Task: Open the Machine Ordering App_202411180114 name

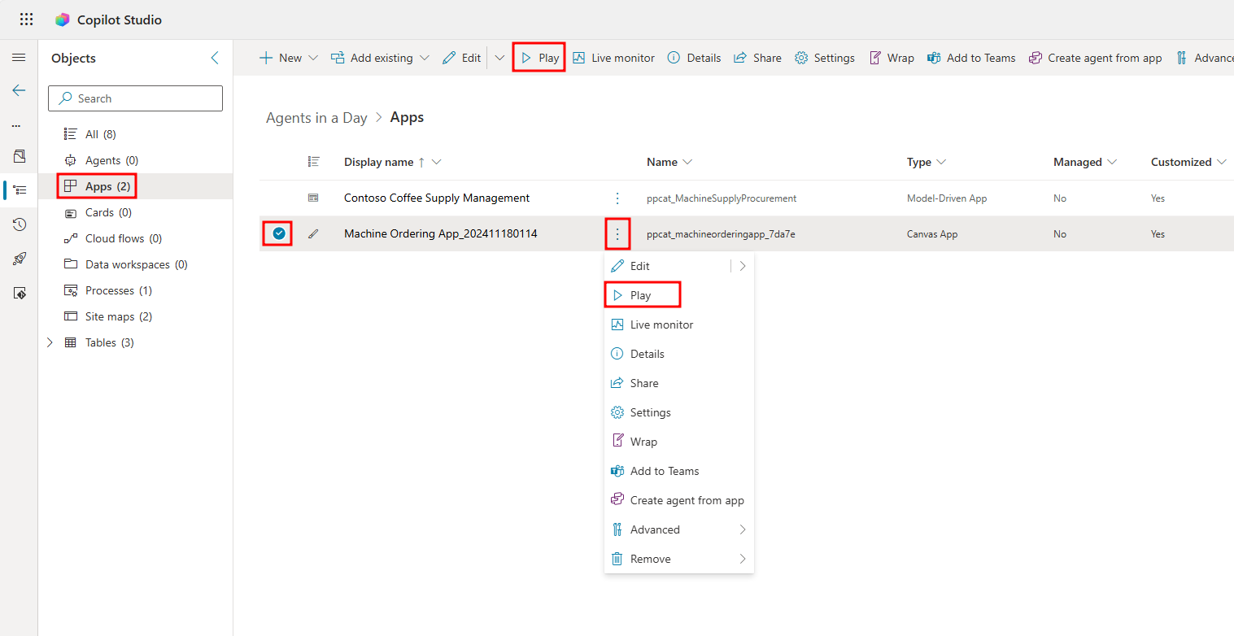Action: (441, 233)
